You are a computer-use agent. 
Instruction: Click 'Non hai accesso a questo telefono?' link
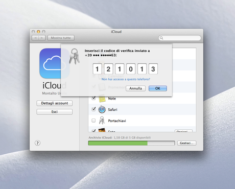coord(126,79)
